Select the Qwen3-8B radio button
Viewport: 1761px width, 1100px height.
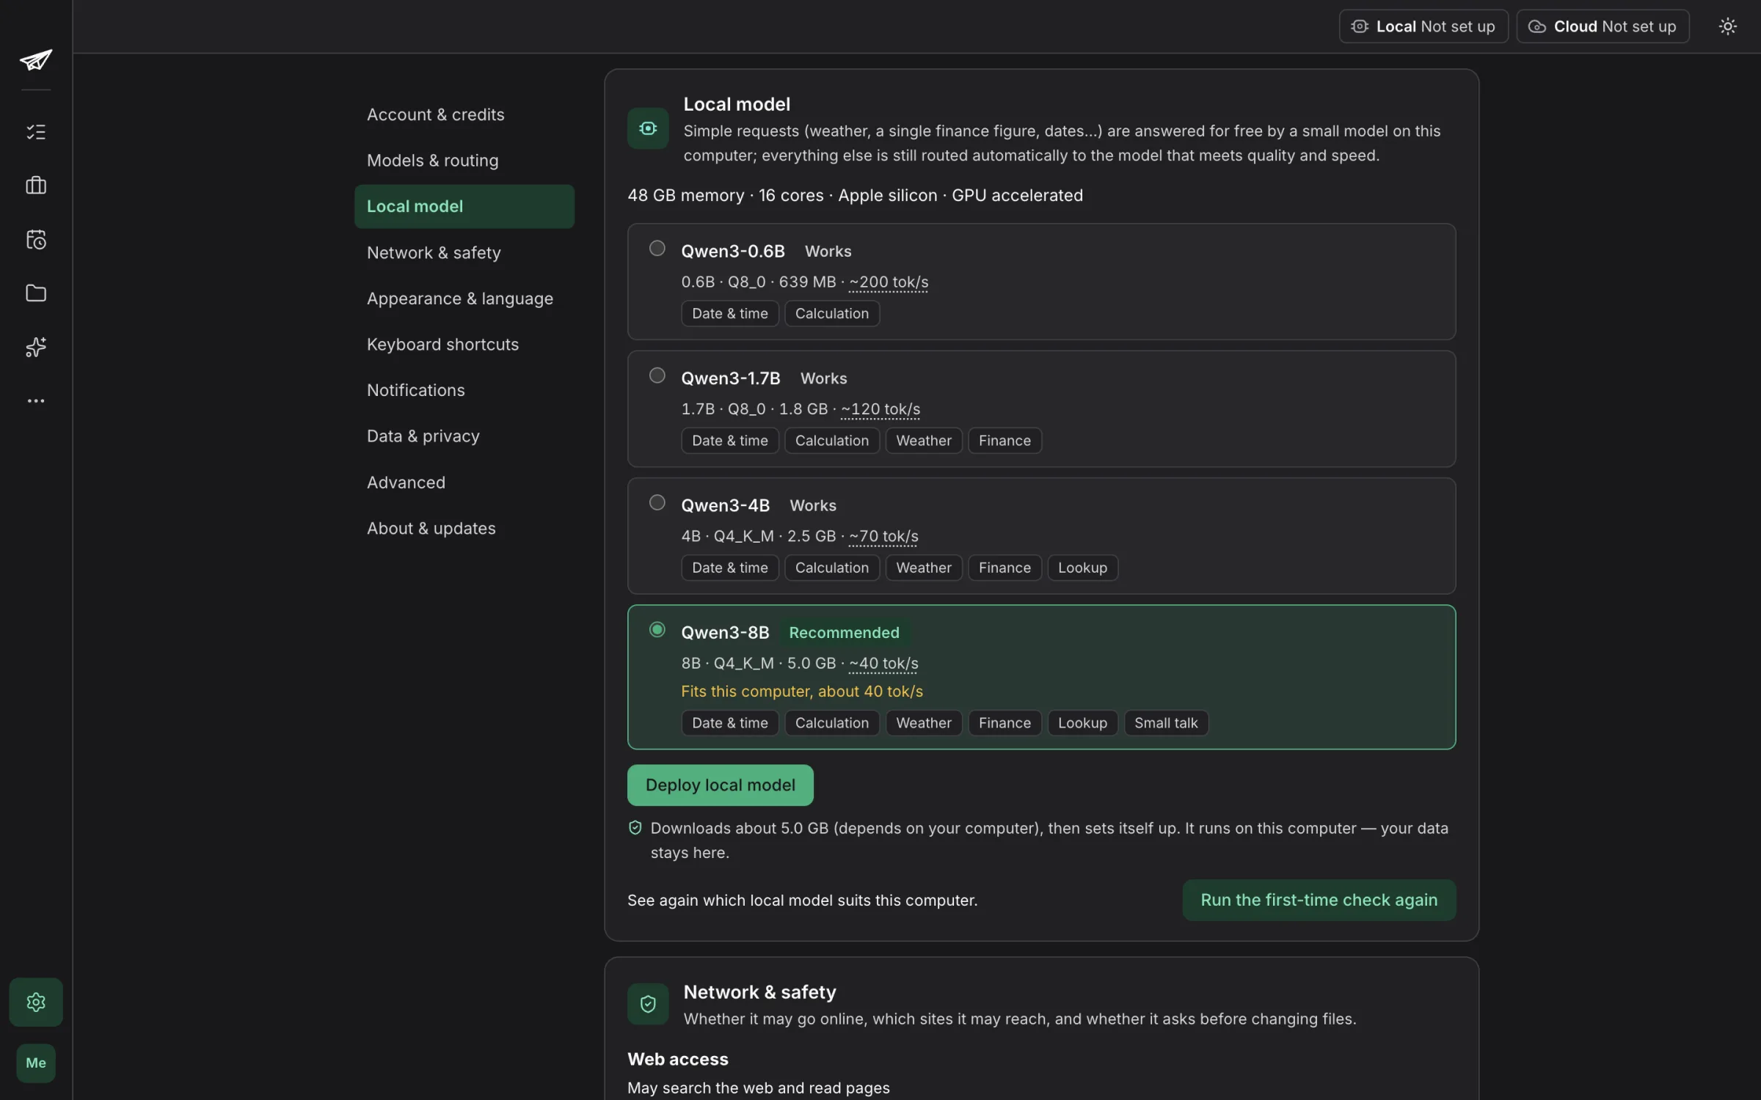point(657,629)
